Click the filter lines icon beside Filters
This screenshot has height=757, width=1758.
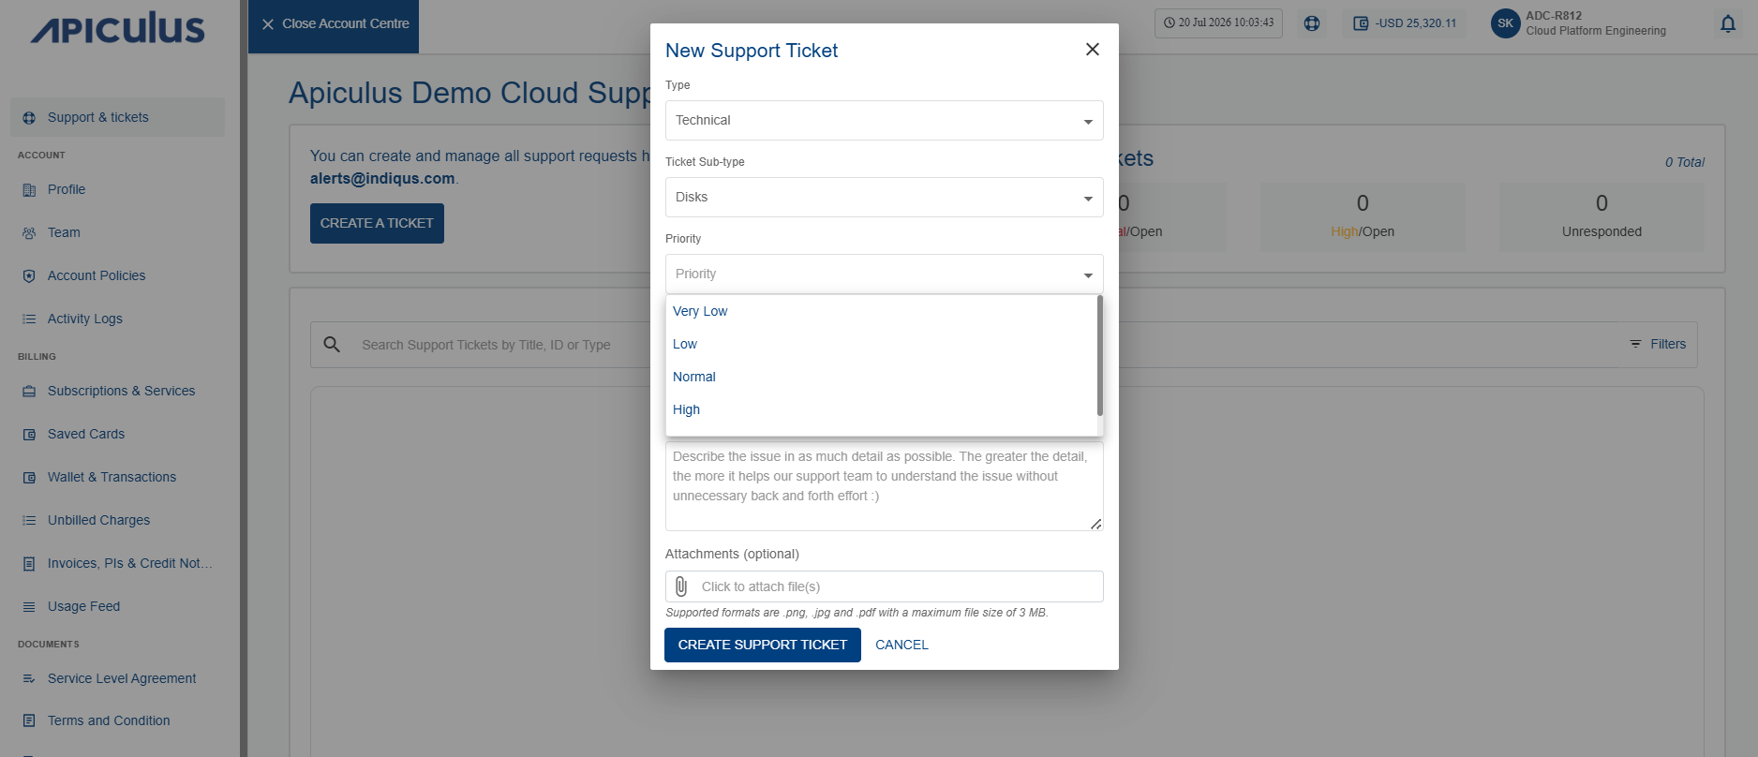coord(1635,345)
